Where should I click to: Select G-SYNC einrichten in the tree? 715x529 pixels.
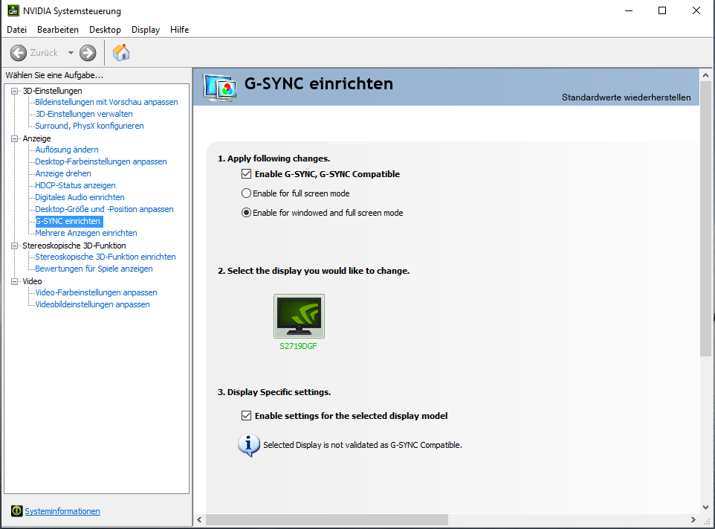coord(69,221)
